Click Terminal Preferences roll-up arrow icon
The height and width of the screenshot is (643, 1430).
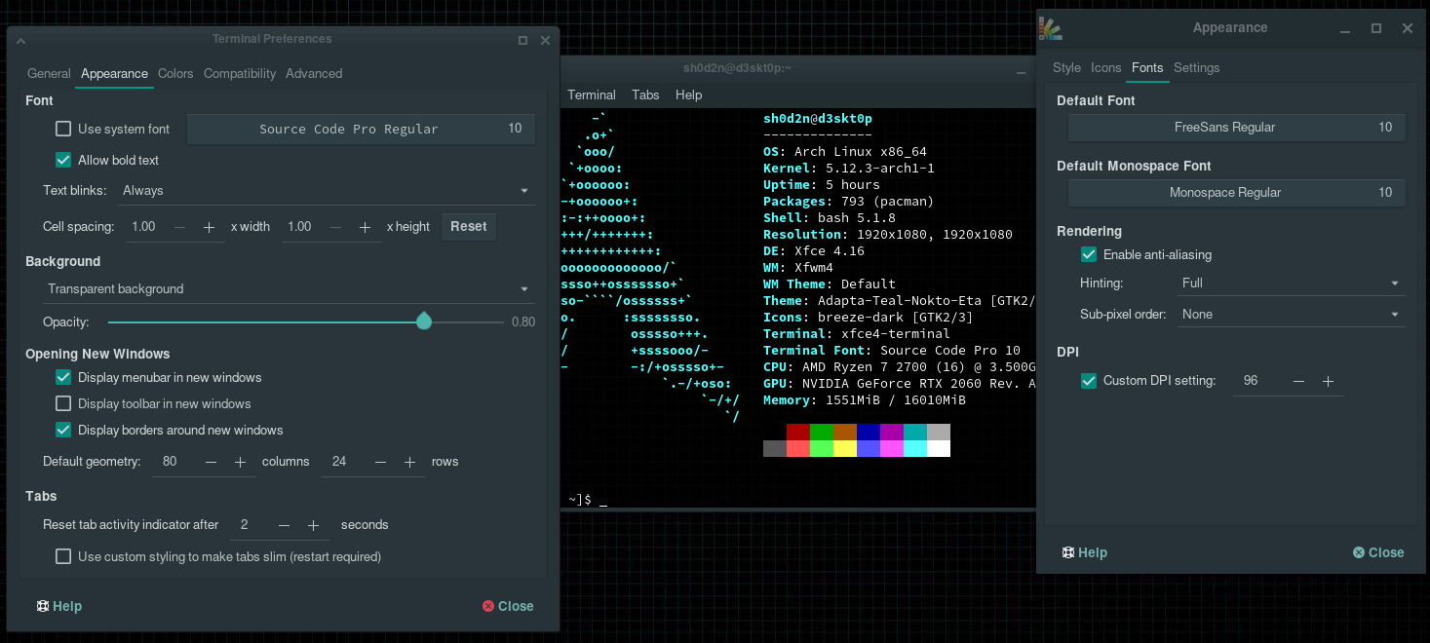21,41
